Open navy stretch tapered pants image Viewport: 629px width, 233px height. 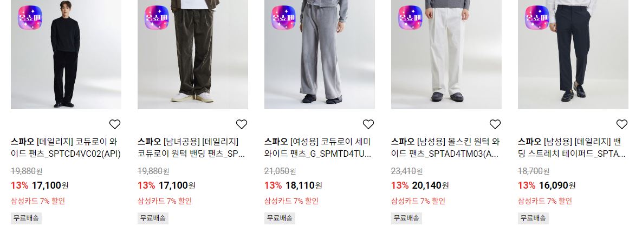pos(573,55)
